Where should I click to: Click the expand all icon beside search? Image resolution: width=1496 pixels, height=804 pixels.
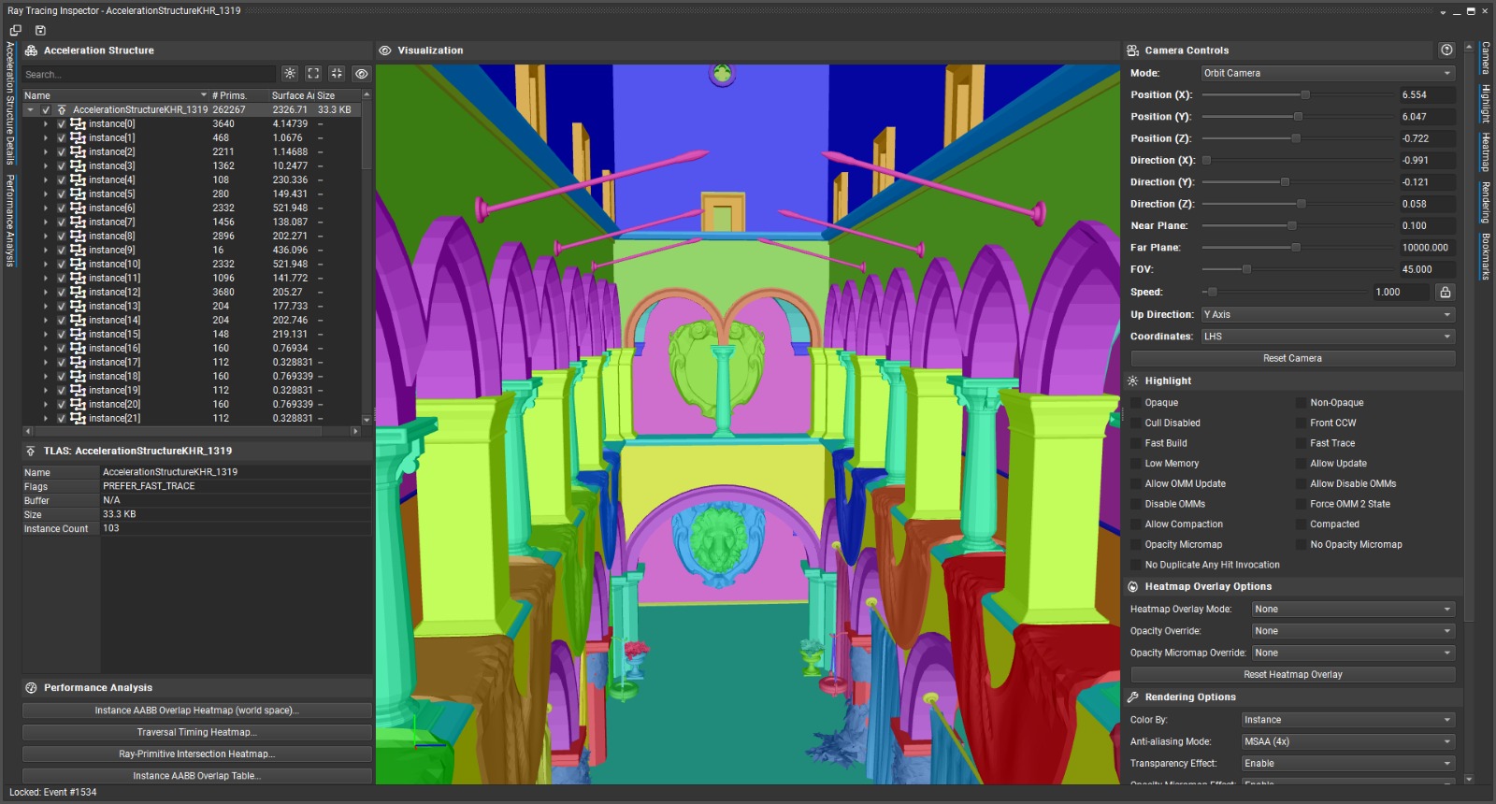(x=313, y=74)
